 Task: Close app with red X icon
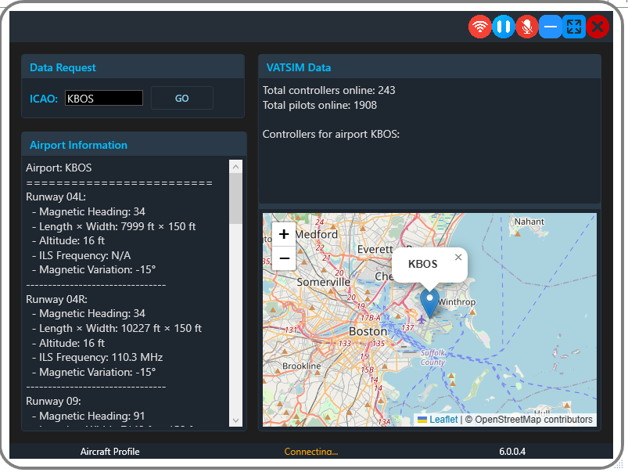[597, 27]
